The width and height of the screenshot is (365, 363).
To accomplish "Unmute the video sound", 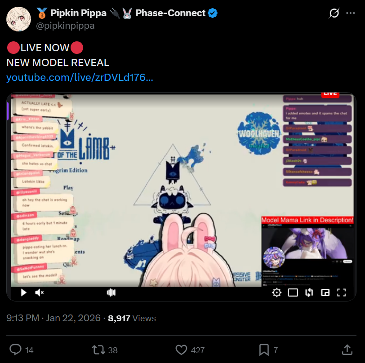I will point(40,292).
